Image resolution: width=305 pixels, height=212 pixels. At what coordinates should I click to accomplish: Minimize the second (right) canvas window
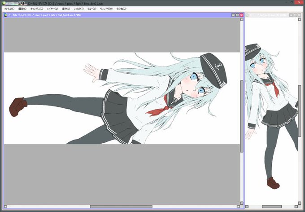point(291,15)
